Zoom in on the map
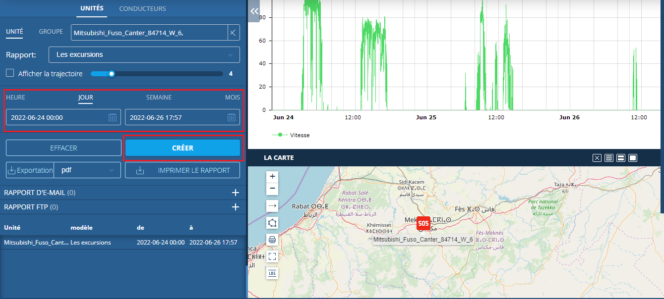This screenshot has height=299, width=664. 272,177
